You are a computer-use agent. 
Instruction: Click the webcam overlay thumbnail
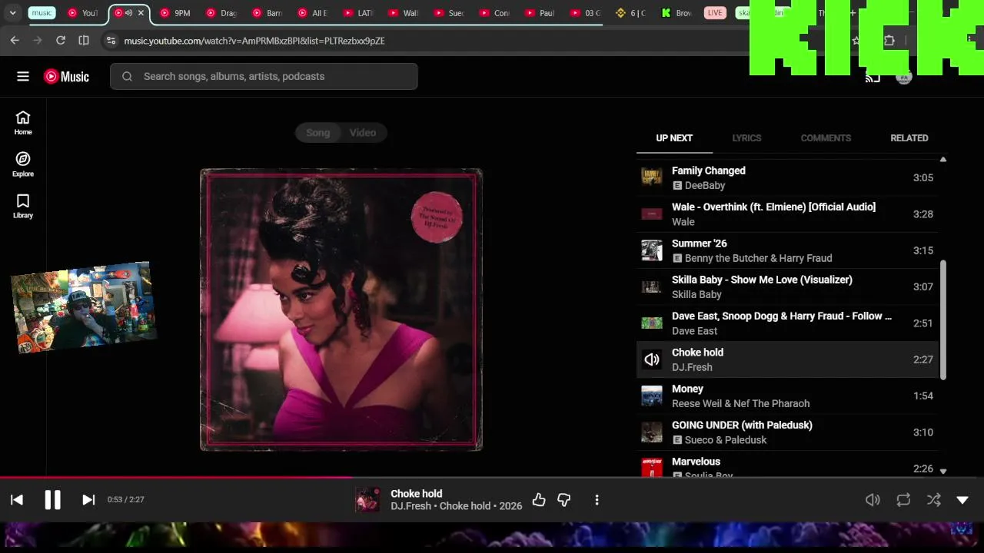coord(83,307)
